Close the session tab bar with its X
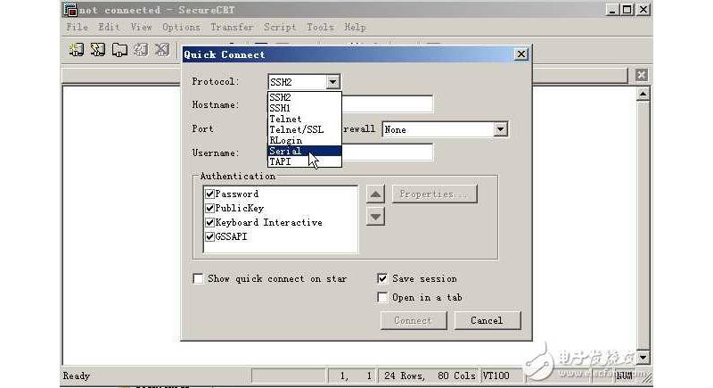The height and width of the screenshot is (388, 713). pos(641,75)
